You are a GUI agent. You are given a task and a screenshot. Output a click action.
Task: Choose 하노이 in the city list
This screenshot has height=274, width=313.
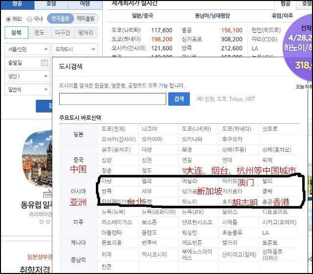[189, 202]
